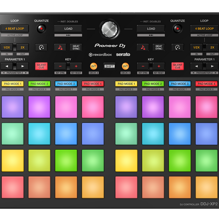The image size is (219, 219).
Task: Tap the right deck mint green pad
Action: pyautogui.click(x=126, y=134)
